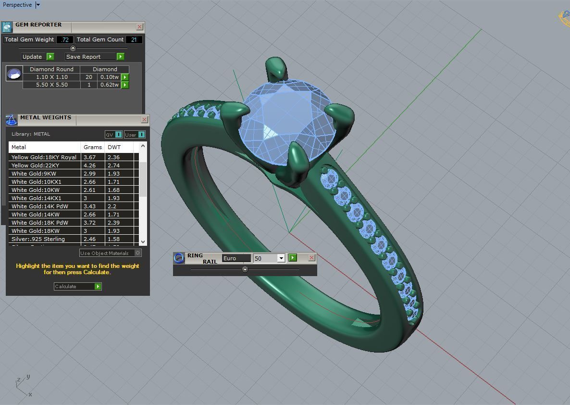
Task: Select the White Gold:14K PdW row
Action: 74,206
